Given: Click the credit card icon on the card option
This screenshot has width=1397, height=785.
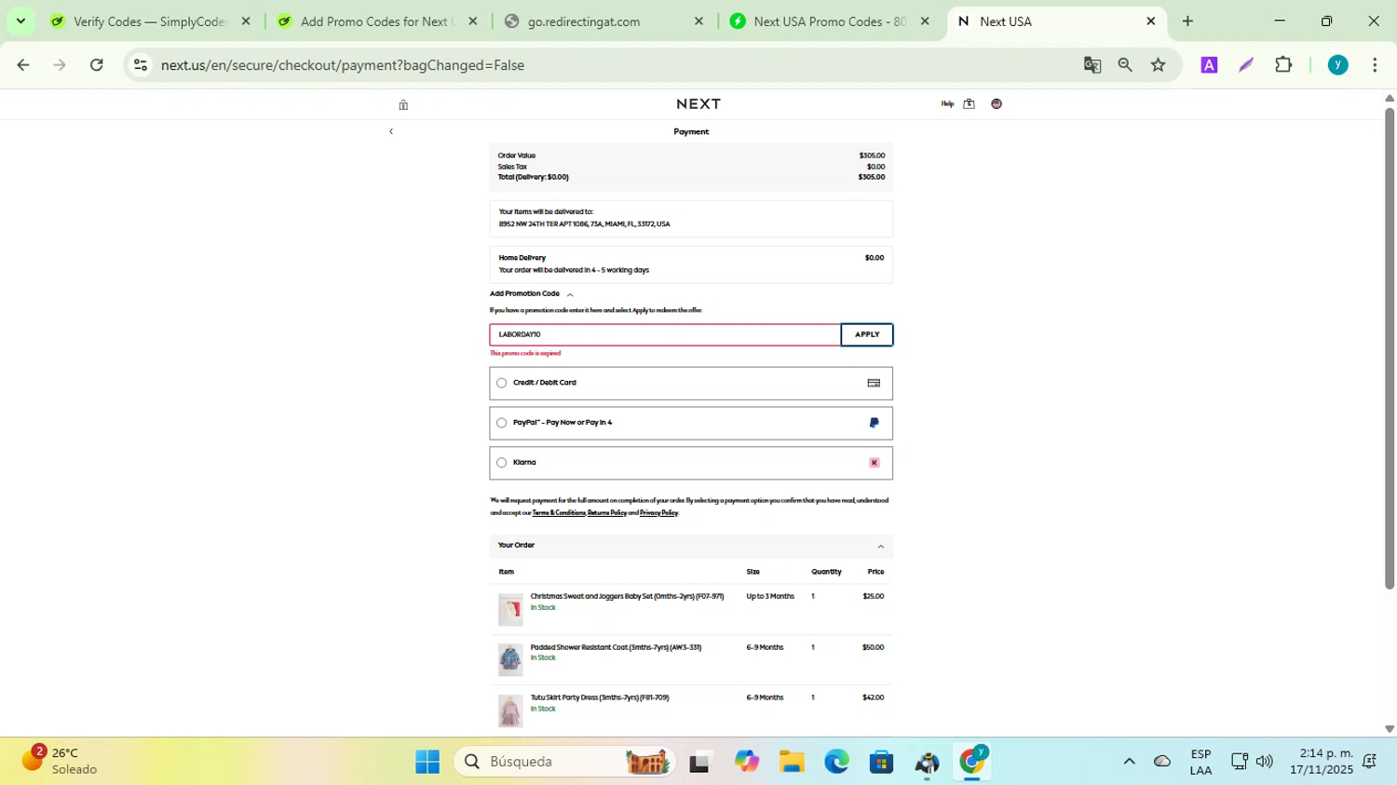Looking at the screenshot, I should click(x=874, y=383).
